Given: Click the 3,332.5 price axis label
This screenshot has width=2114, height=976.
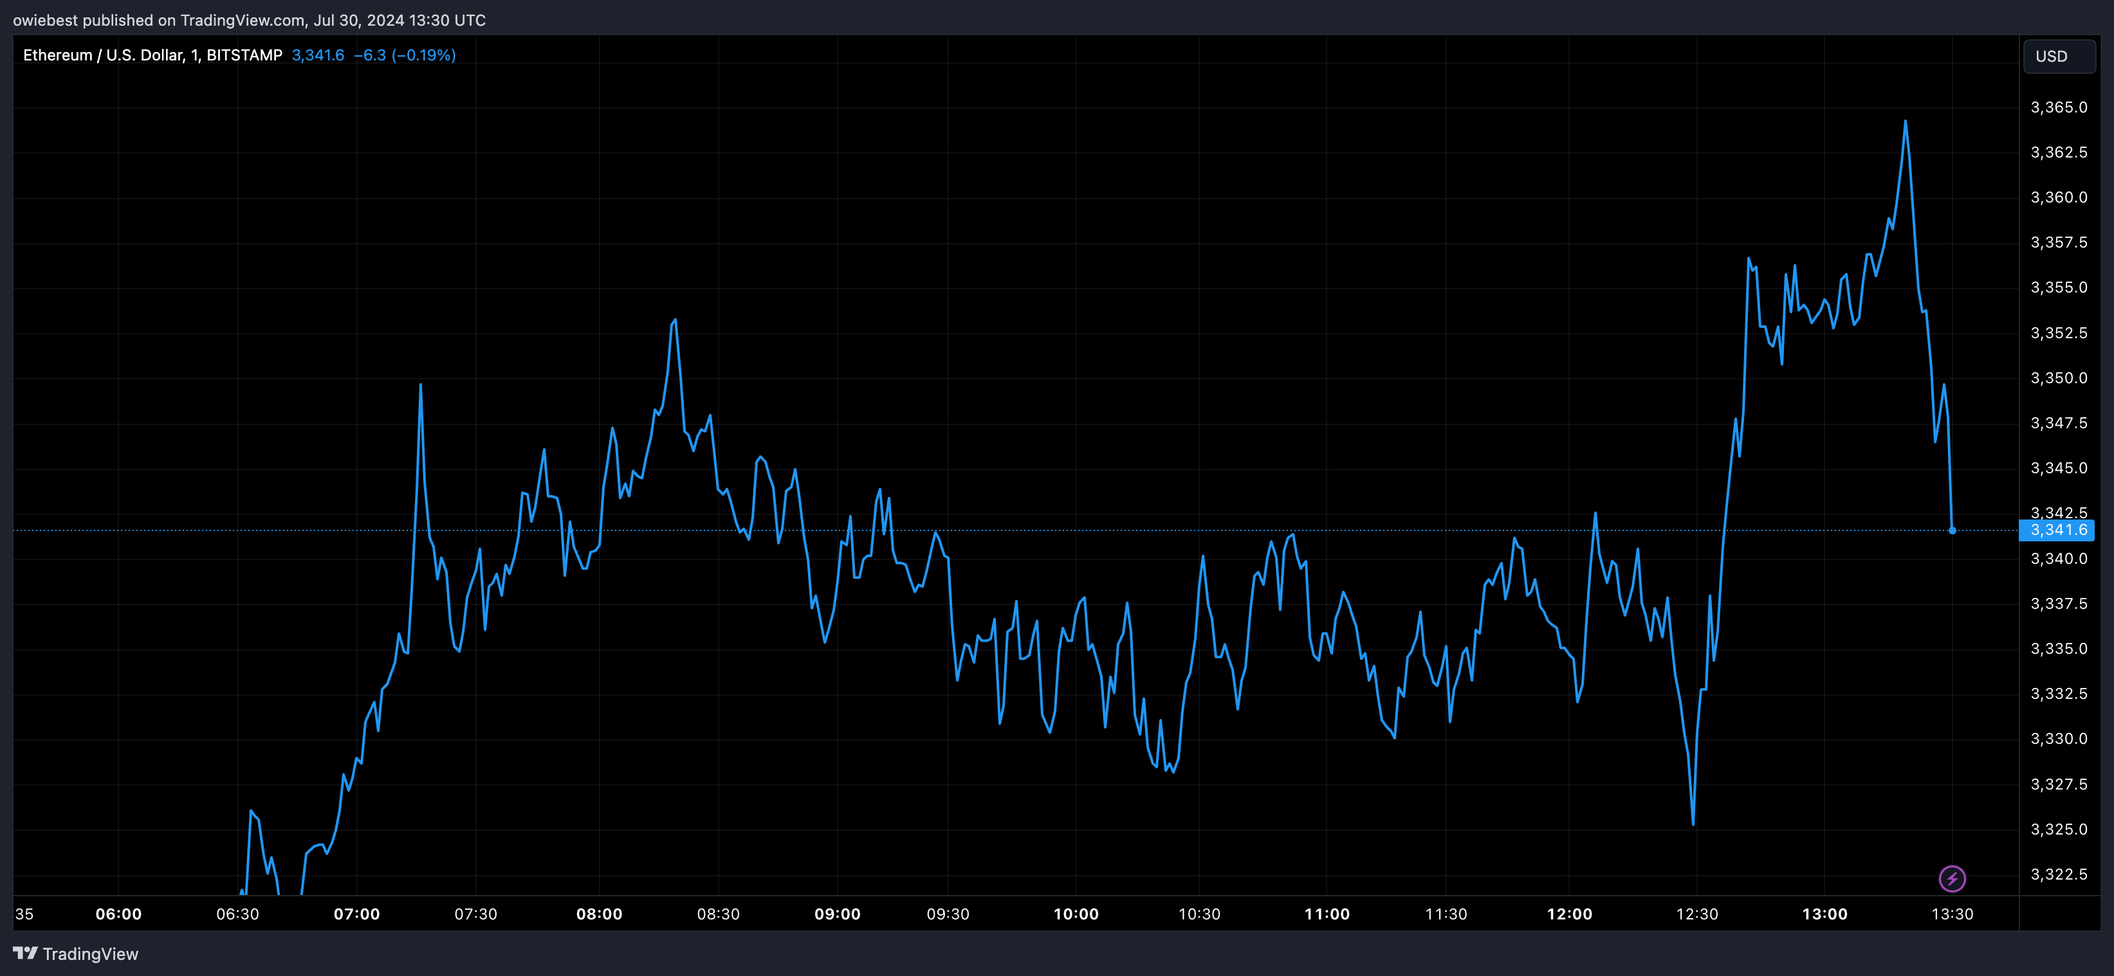Looking at the screenshot, I should (2058, 694).
